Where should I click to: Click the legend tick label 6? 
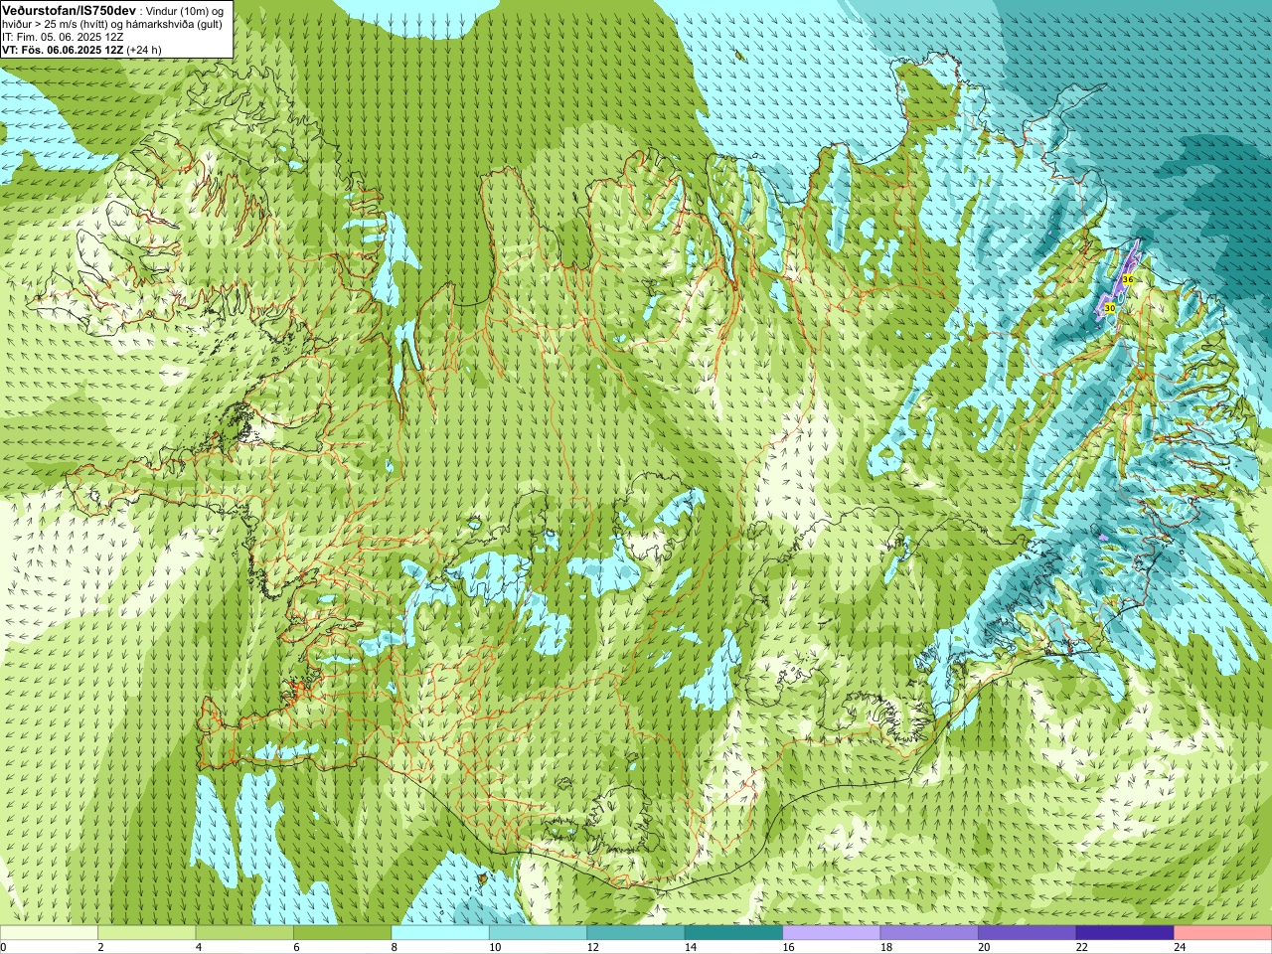click(296, 947)
